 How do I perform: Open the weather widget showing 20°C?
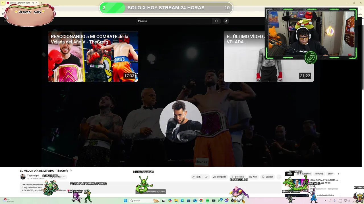tap(9, 201)
